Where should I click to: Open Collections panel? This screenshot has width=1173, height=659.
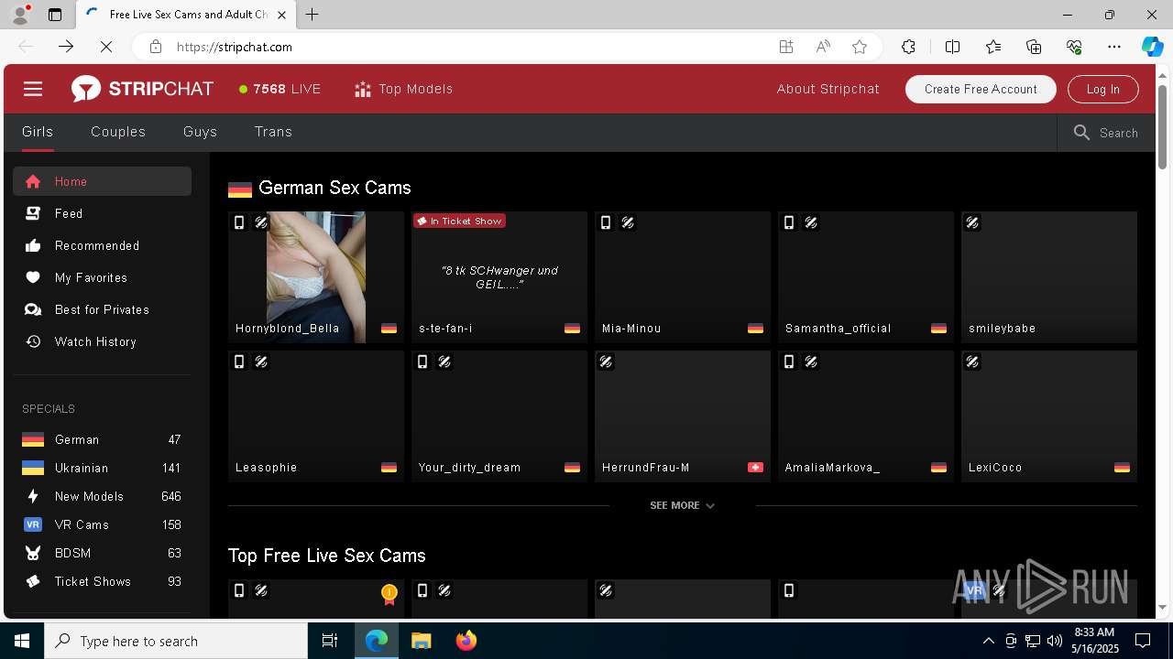pyautogui.click(x=1034, y=47)
